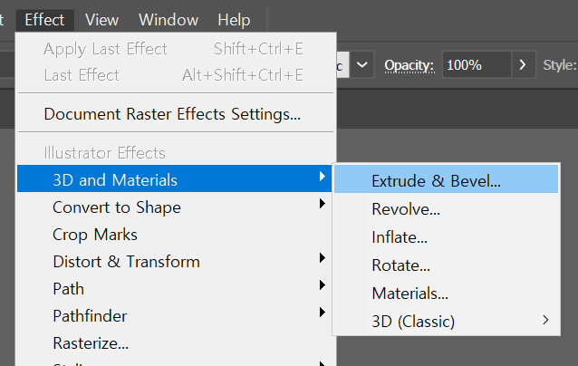Expand the Pathfinder submenu
This screenshot has height=366, width=578.
[176, 316]
